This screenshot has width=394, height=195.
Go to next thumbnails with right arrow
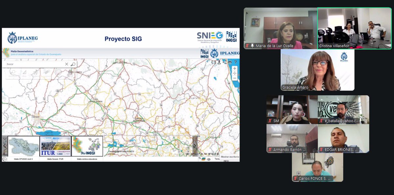pos(195,146)
